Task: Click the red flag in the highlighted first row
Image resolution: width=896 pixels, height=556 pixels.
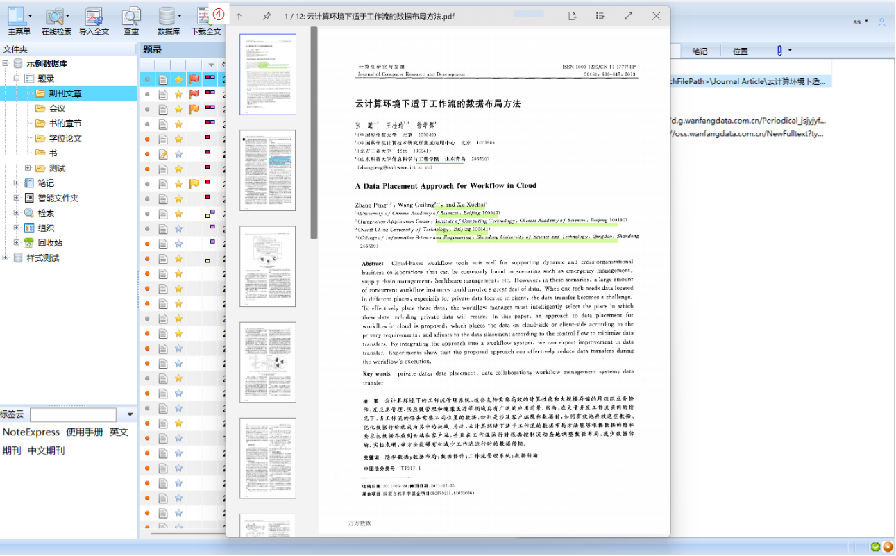Action: point(194,79)
